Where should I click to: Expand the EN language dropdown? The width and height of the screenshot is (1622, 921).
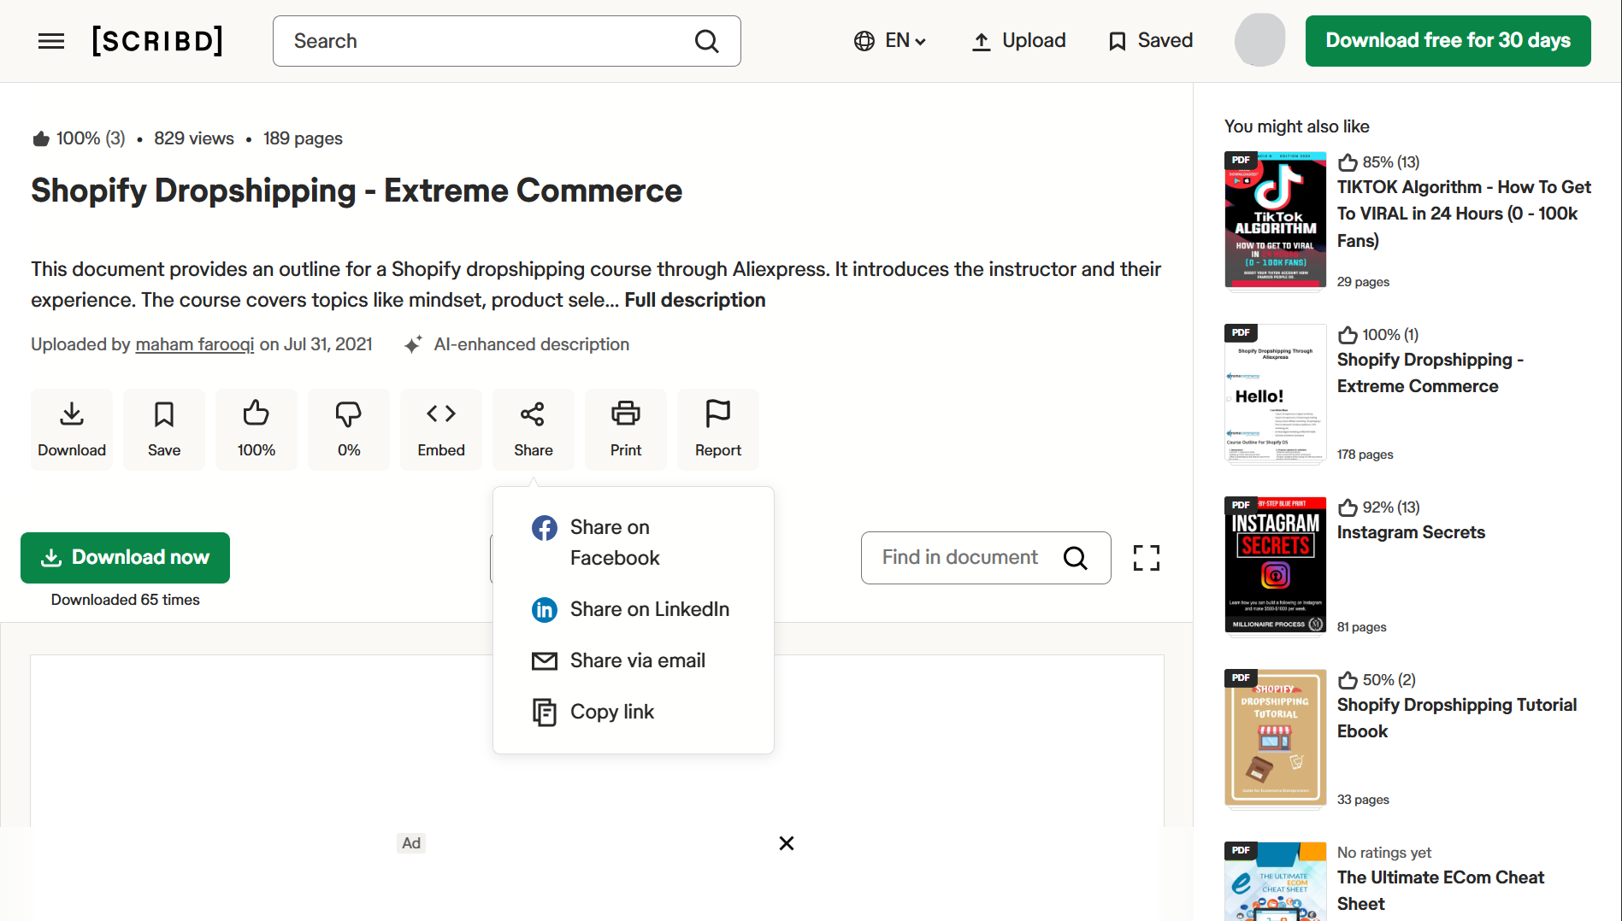[890, 41]
